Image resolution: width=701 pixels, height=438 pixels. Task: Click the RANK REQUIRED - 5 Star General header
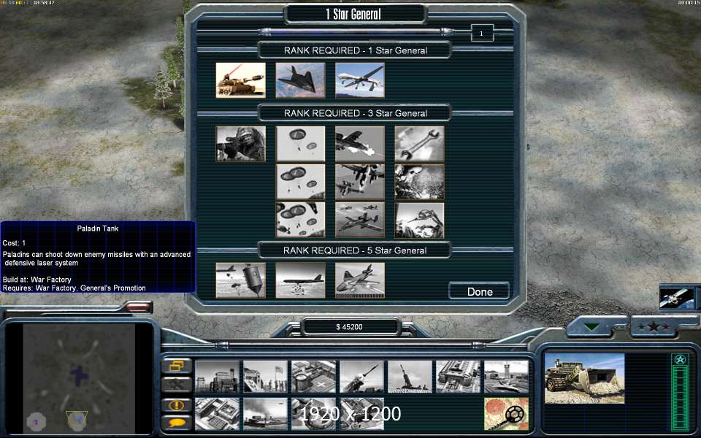[355, 250]
